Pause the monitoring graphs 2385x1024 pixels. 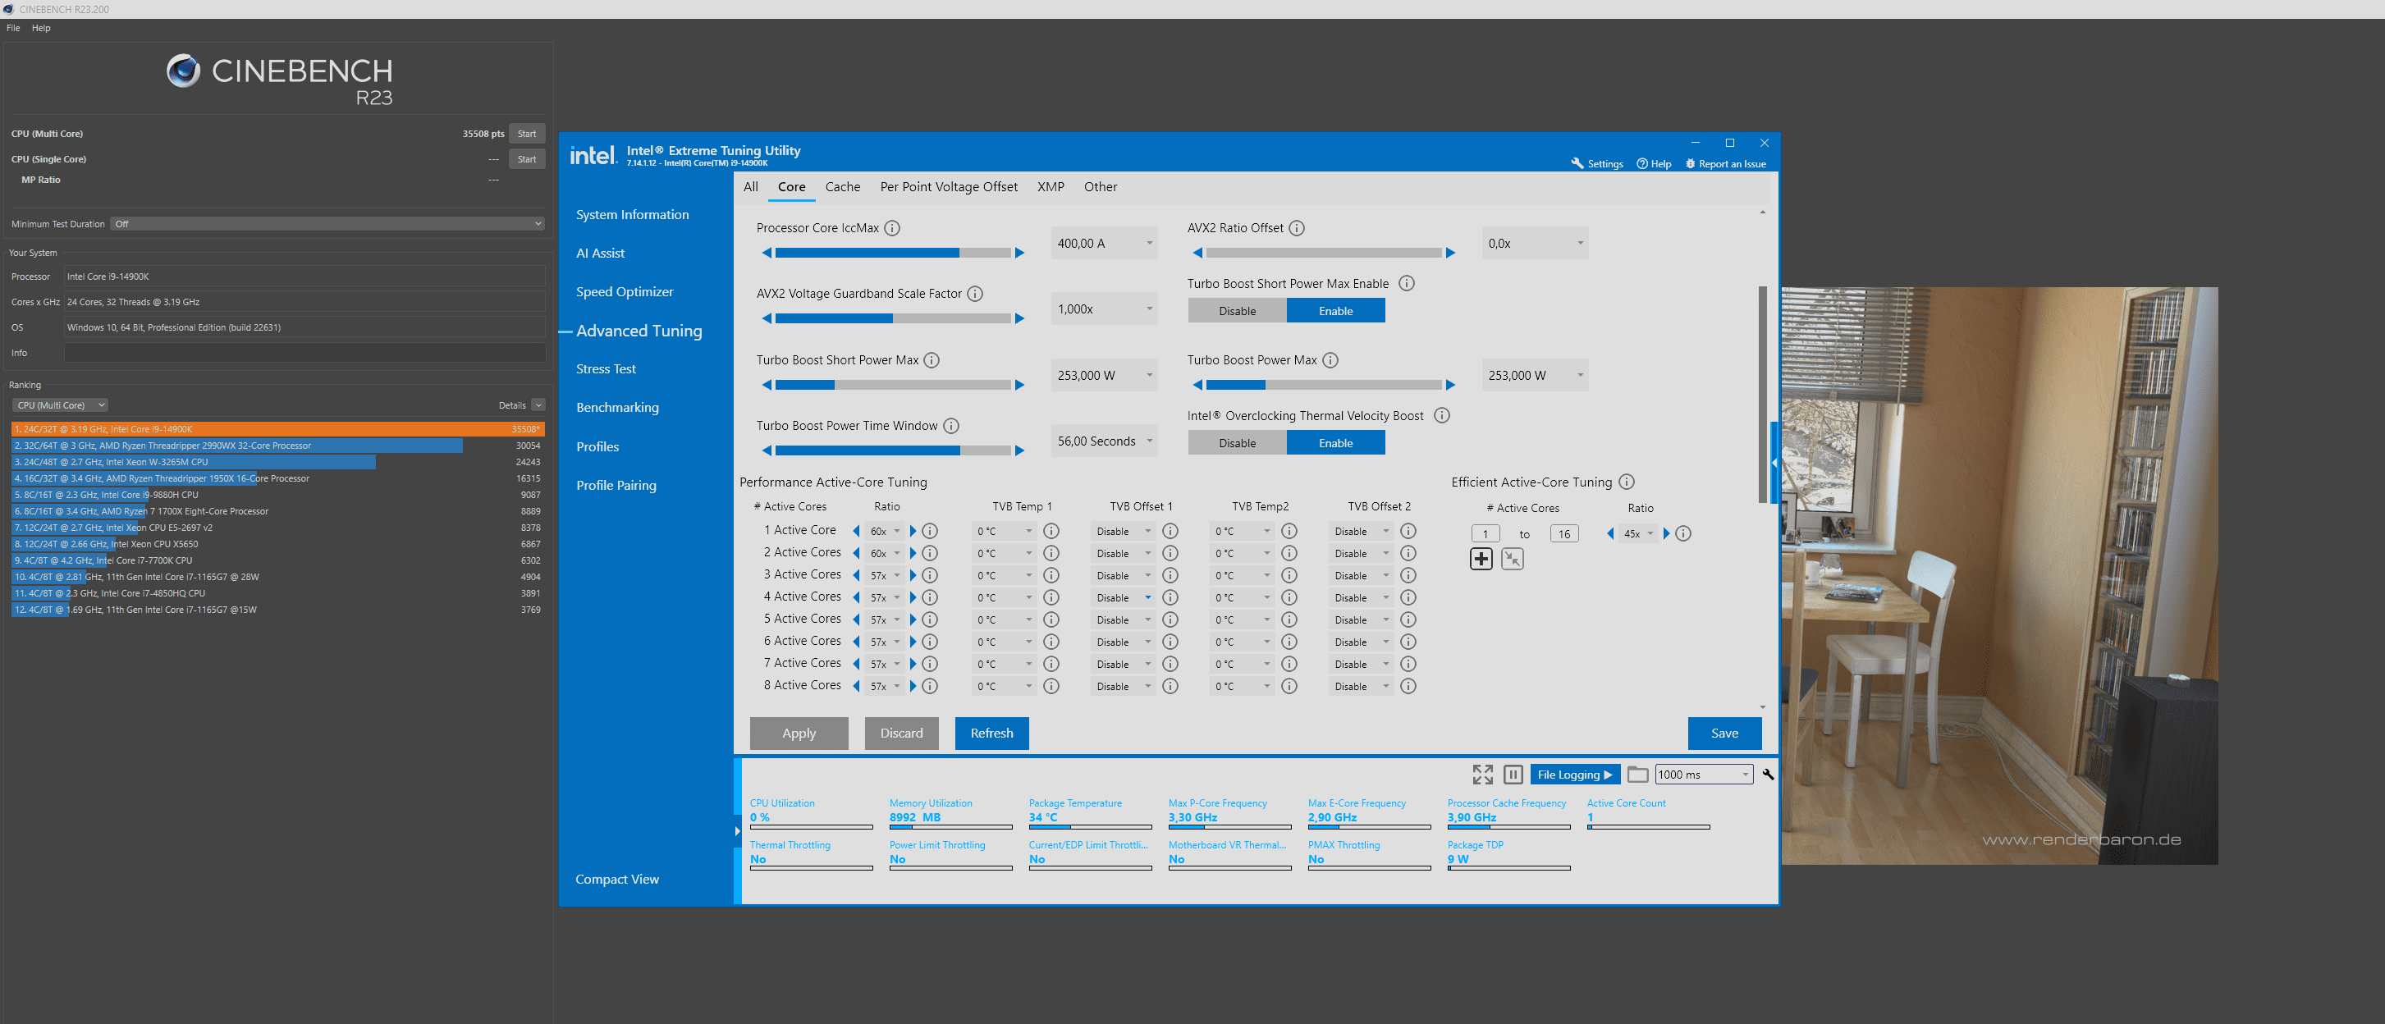[x=1513, y=774]
